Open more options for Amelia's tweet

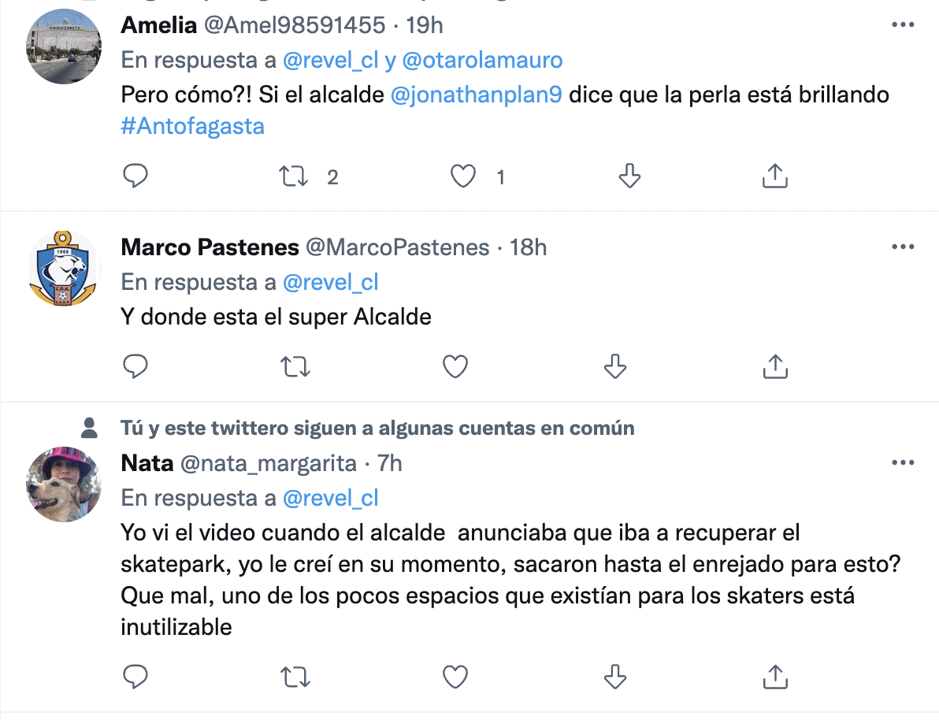tap(903, 24)
